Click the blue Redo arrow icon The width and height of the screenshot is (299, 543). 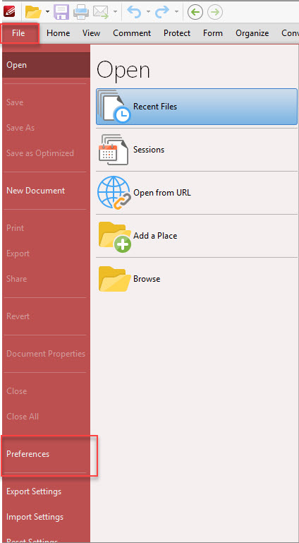(161, 12)
